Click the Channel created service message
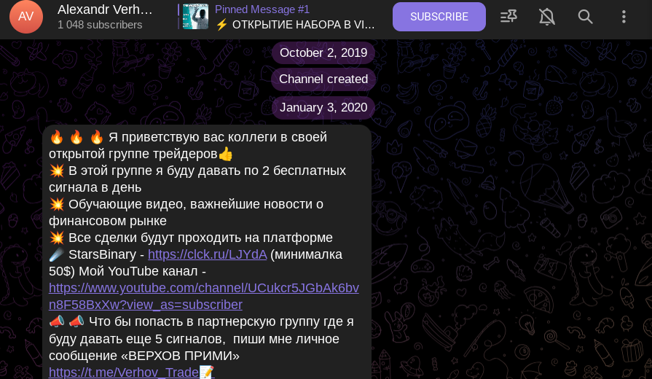Screen dimensions: 652x379 (323, 79)
